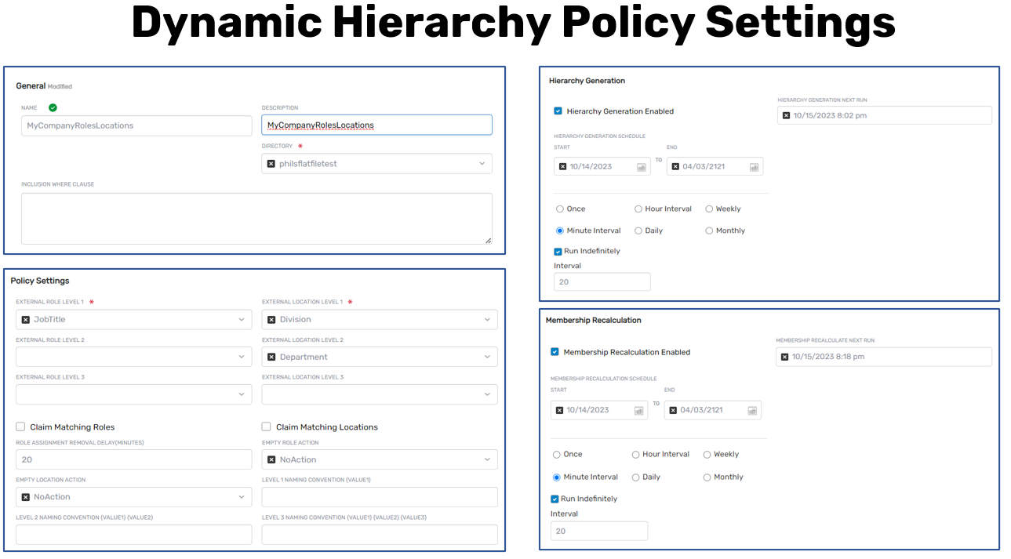Select Minute Interval in Hierarchy Generation
1011x559 pixels.
[559, 230]
